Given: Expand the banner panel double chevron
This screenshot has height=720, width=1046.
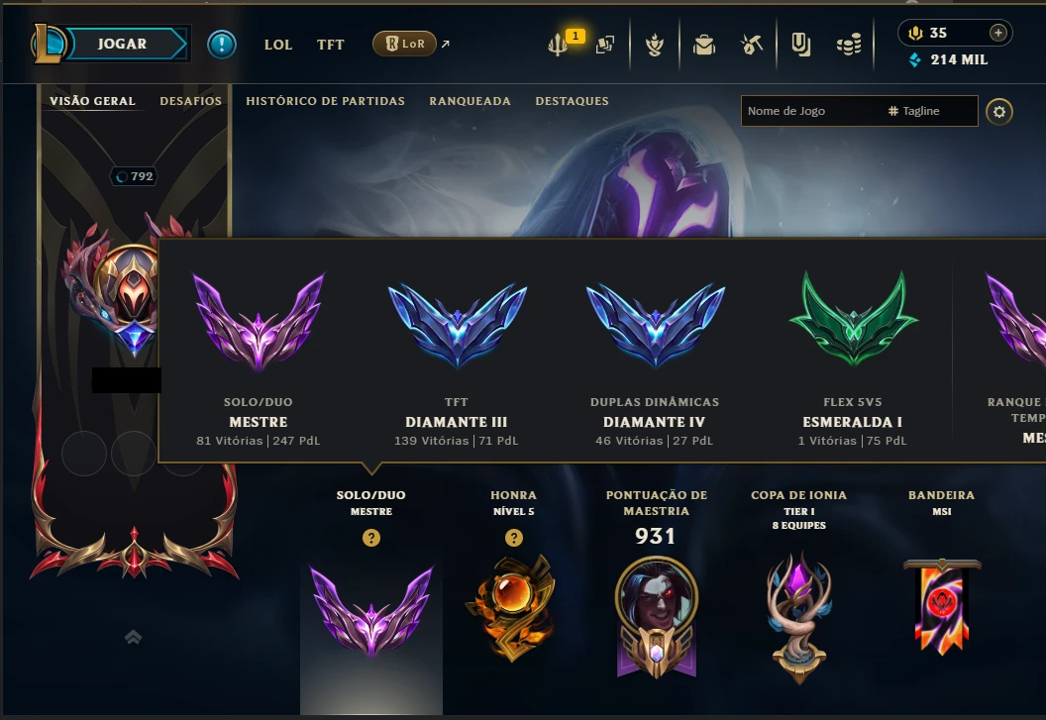Looking at the screenshot, I should coord(133,637).
